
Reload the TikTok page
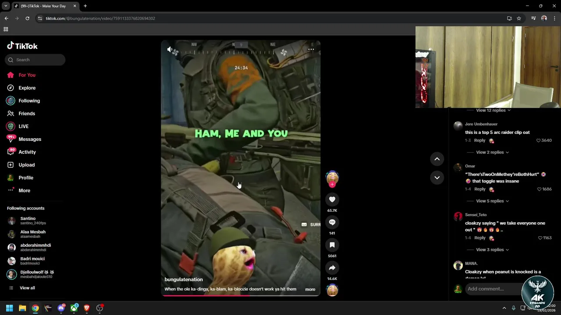[x=27, y=18]
